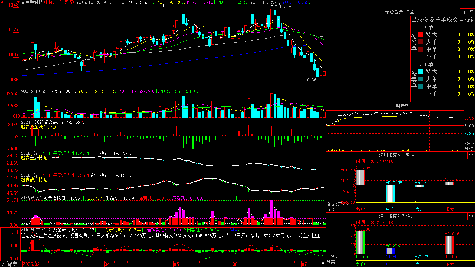Screen dimensions: 475x267
Task: Click the 13.48 high price marker
Action: tap(285, 7)
